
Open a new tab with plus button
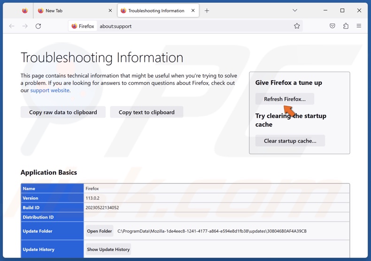click(x=207, y=11)
